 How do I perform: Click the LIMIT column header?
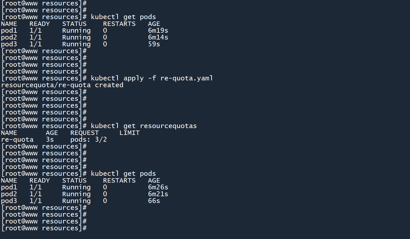pyautogui.click(x=129, y=133)
